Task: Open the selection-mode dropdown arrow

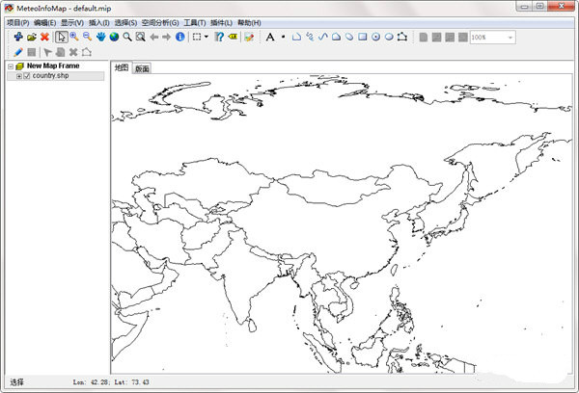Action: click(207, 37)
